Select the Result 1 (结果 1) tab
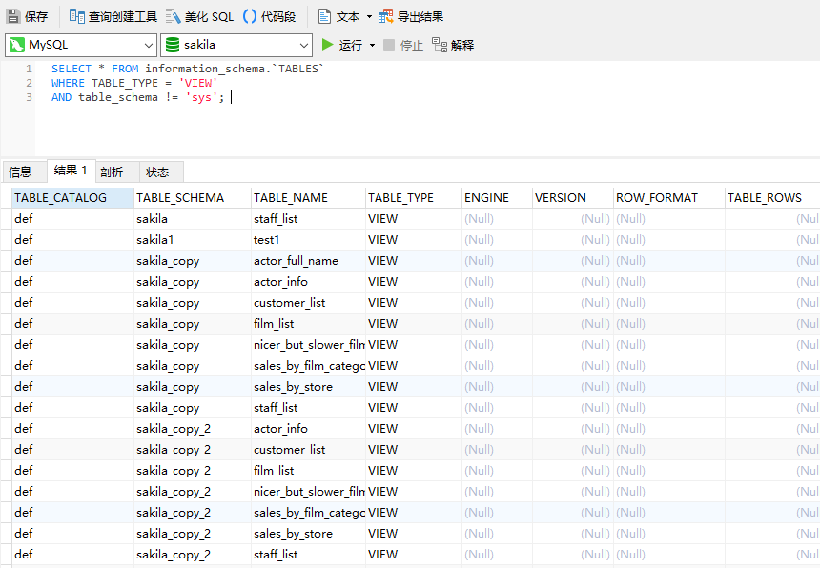This screenshot has width=820, height=568. pyautogui.click(x=71, y=171)
